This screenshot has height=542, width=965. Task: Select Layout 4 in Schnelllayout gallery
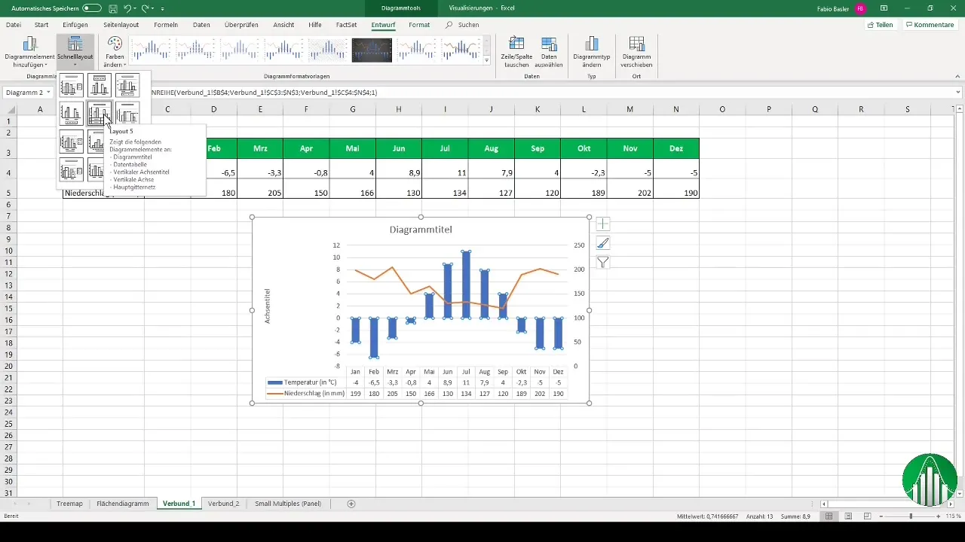(72, 113)
